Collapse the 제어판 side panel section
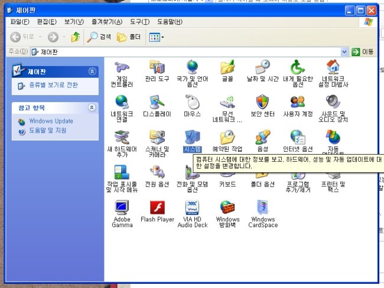Viewport: 384px width, 288px height. coord(92,71)
